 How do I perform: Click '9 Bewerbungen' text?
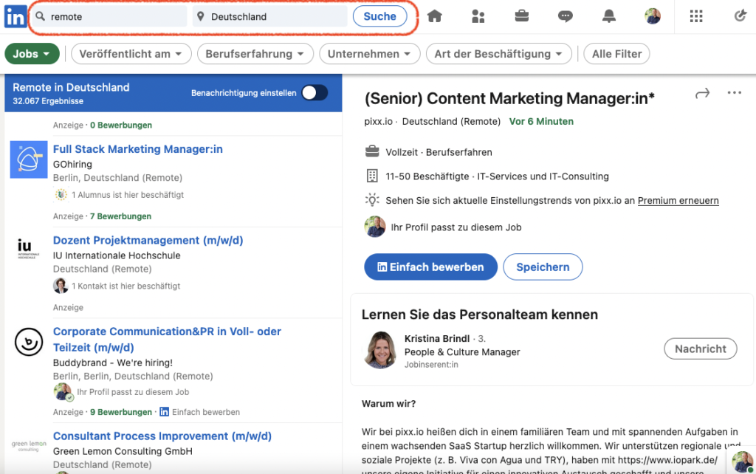(x=121, y=412)
